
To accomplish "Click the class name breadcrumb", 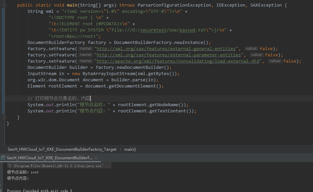I will [x=62, y=149].
